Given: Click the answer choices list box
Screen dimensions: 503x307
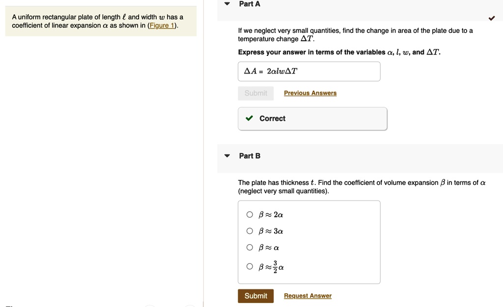Looking at the screenshot, I should tap(309, 241).
